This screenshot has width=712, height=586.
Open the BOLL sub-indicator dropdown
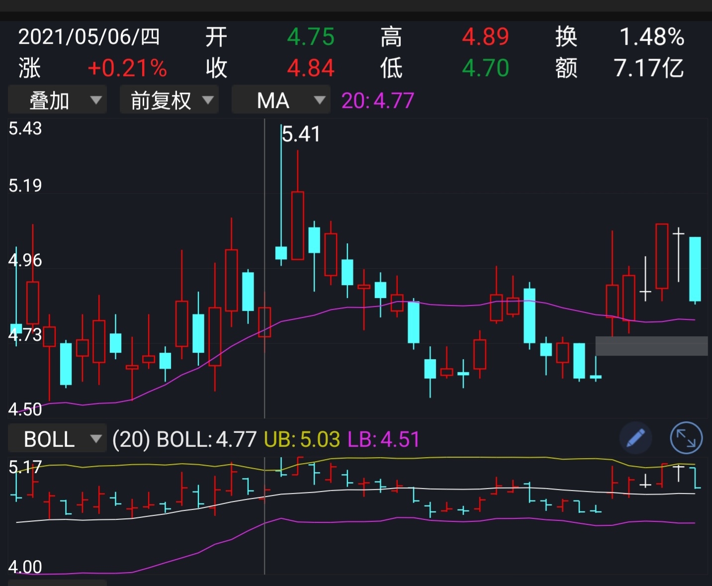coord(57,438)
